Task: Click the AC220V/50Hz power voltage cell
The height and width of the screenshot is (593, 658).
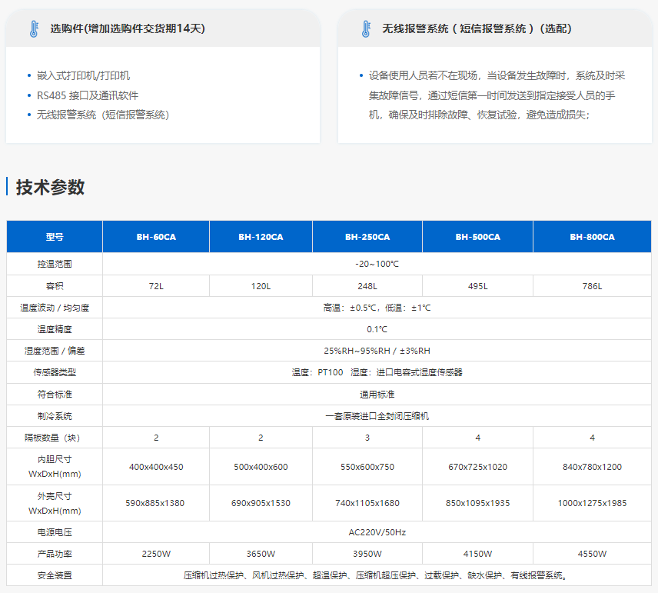Action: pos(377,532)
